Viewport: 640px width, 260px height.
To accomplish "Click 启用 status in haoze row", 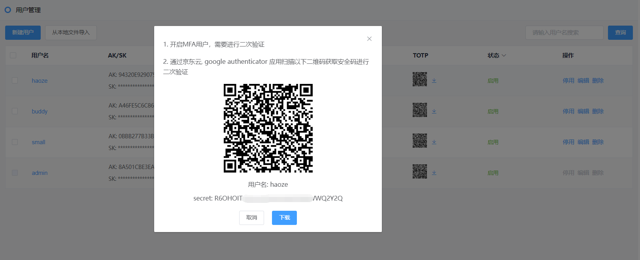I will (493, 80).
